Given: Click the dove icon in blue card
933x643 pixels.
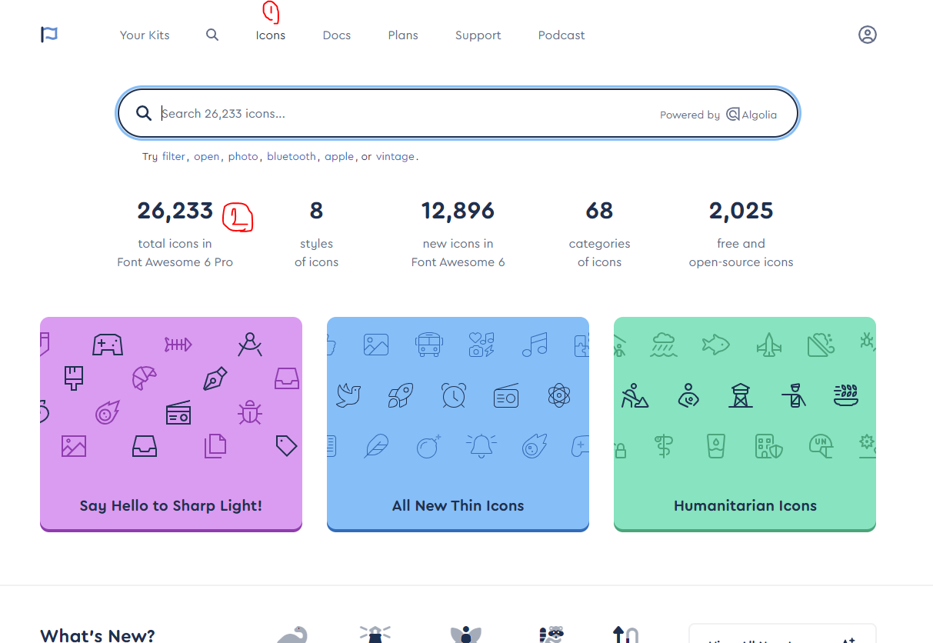Looking at the screenshot, I should [348, 396].
